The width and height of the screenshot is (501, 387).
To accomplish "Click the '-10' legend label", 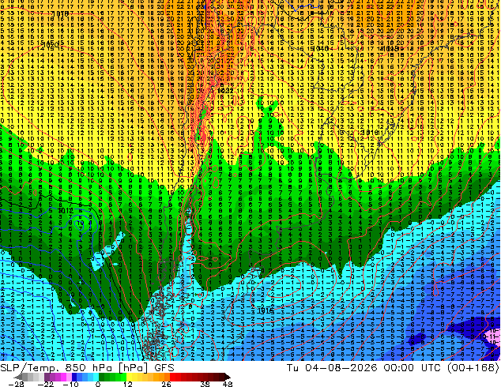I will click(x=71, y=384).
